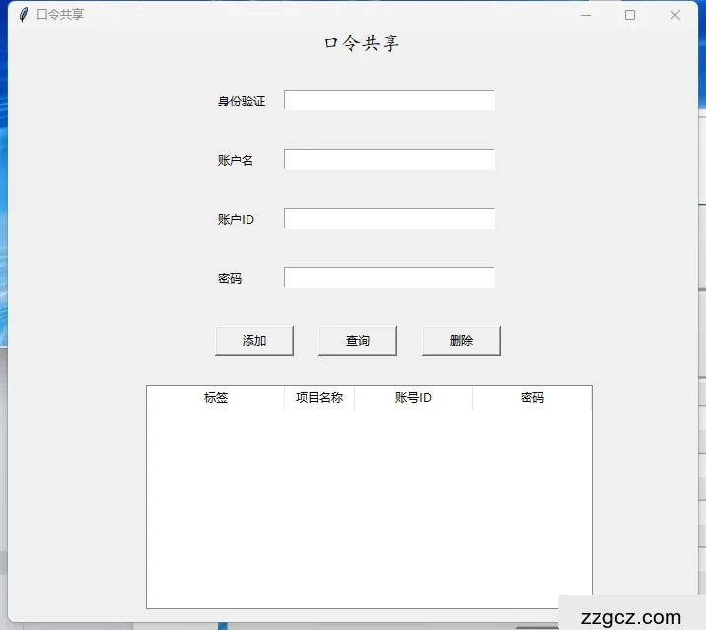Click the 口令共享 heading text
Image resolution: width=706 pixels, height=630 pixels.
coord(362,43)
